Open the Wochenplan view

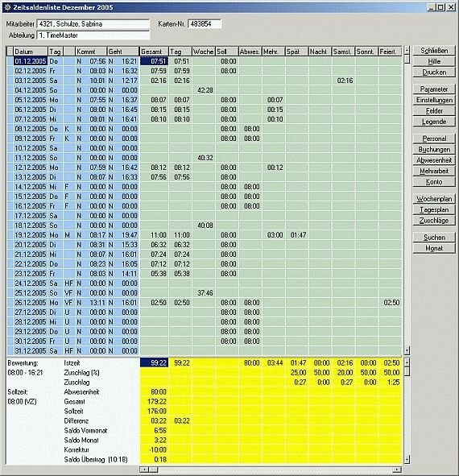point(434,199)
